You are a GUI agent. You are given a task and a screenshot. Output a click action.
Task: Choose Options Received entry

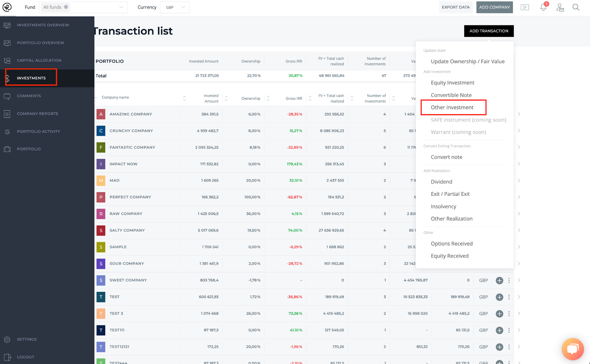pyautogui.click(x=452, y=244)
